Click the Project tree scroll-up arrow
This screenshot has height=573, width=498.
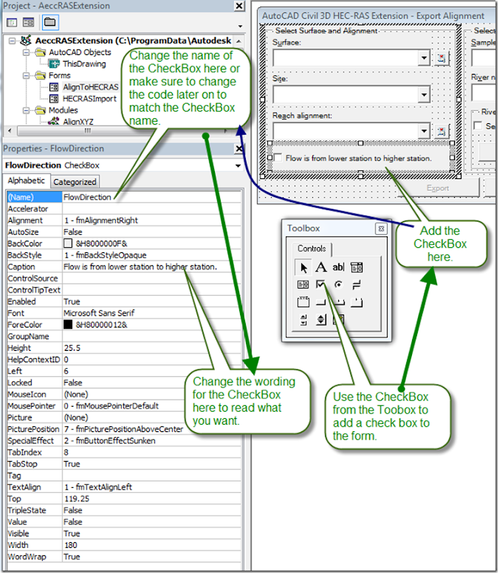pyautogui.click(x=239, y=41)
